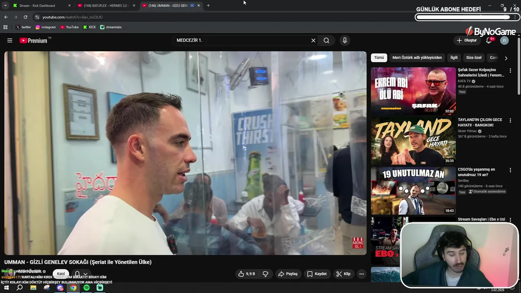This screenshot has width=521, height=293.
Task: Open options for CSGO unutulmaz video
Action: coord(510,170)
